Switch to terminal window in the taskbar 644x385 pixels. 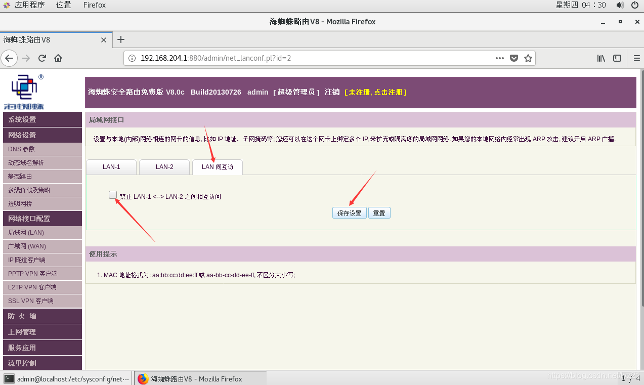(66, 378)
